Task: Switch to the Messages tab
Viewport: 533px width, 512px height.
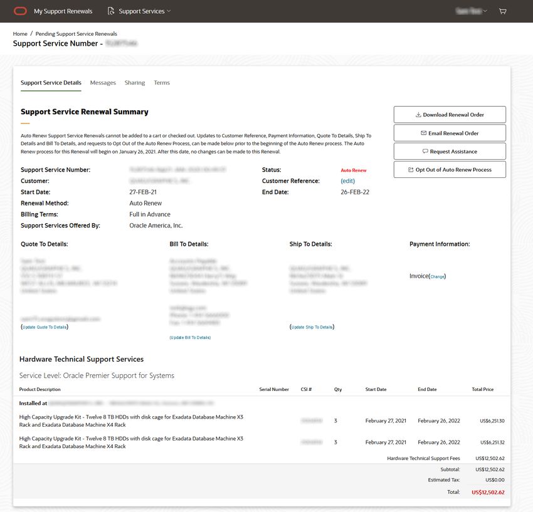Action: (103, 83)
